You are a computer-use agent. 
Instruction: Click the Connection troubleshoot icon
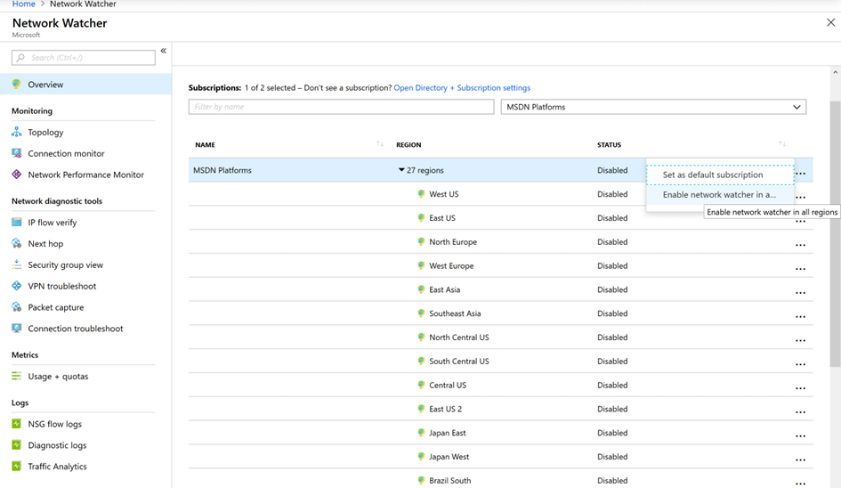point(17,329)
